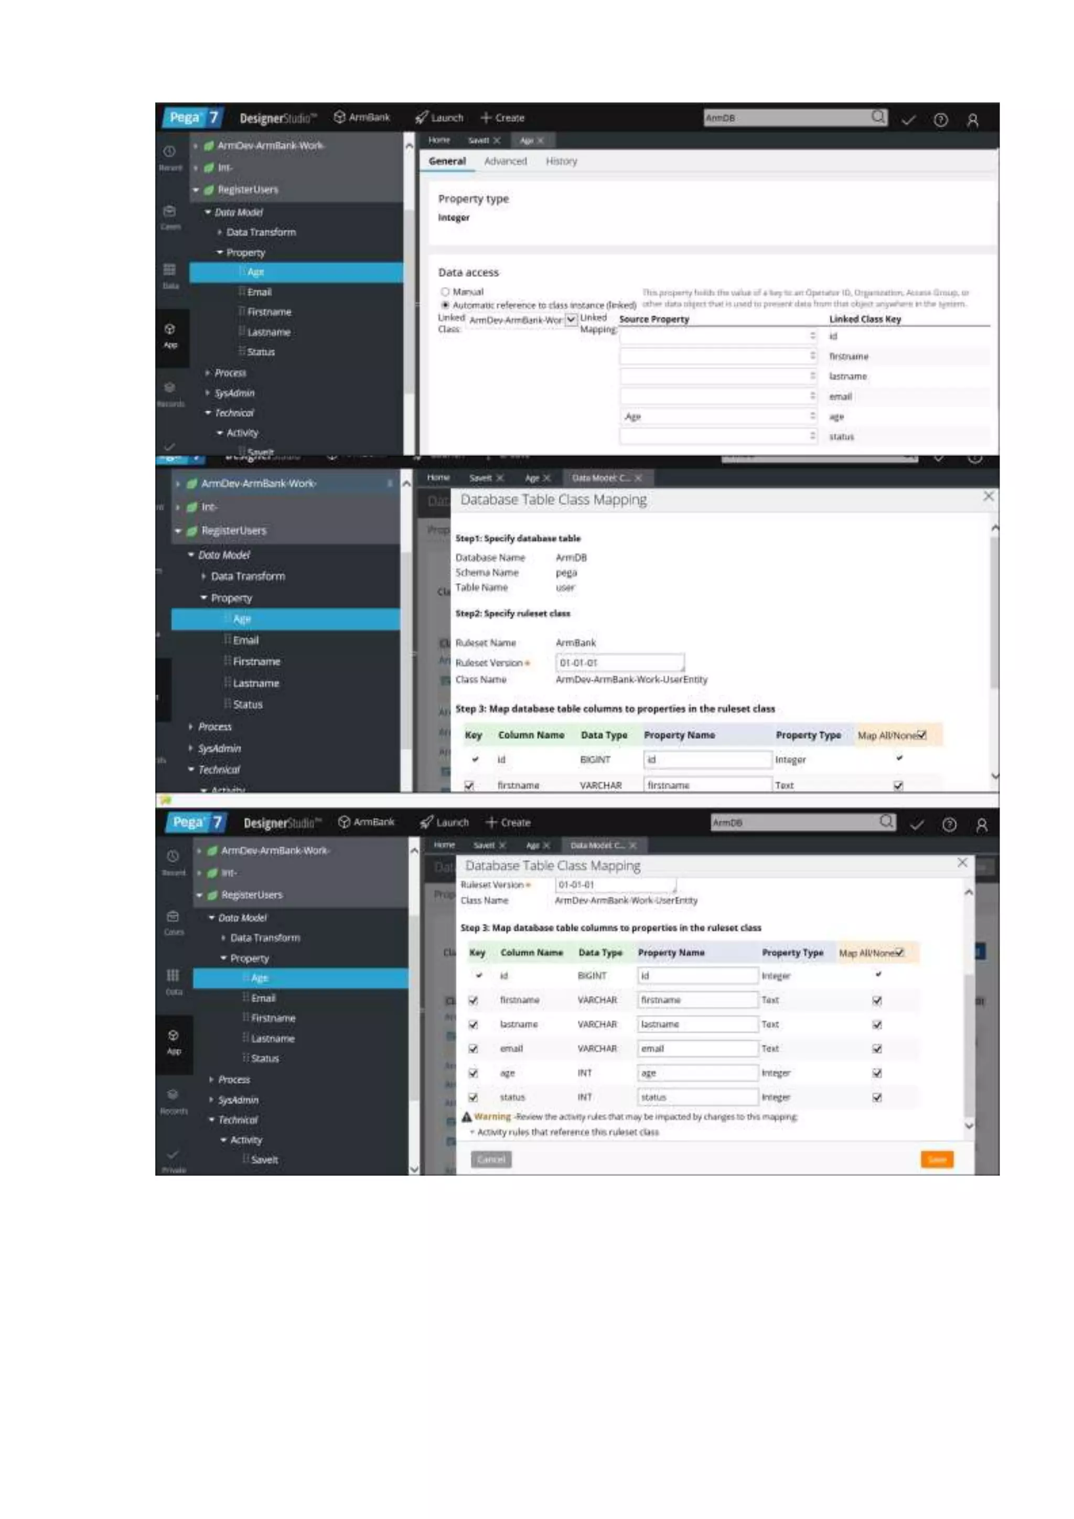The width and height of the screenshot is (1074, 1519).
Task: Click the search magnifier icon in top screenshot
Action: tap(877, 117)
